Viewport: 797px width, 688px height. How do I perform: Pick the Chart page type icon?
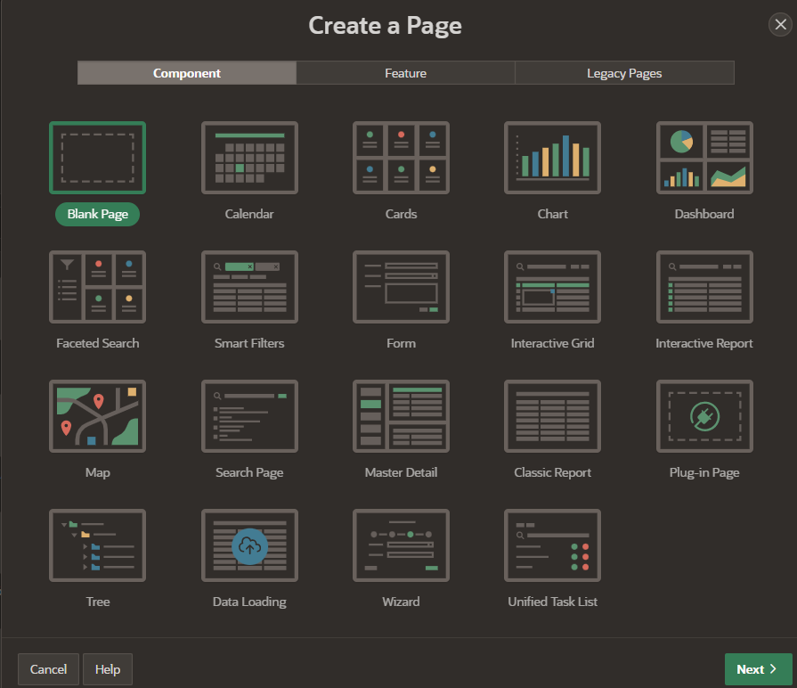(552, 158)
